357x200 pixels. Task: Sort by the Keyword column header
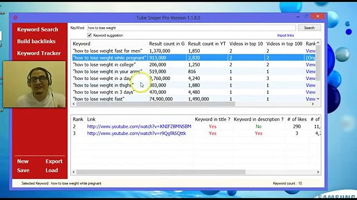tap(81, 44)
